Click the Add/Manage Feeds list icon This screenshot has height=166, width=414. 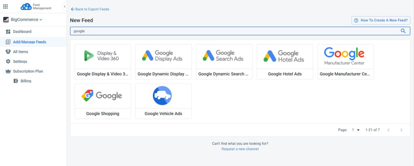click(8, 42)
